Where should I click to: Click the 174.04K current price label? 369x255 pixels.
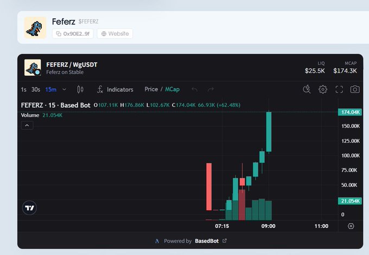(350, 112)
